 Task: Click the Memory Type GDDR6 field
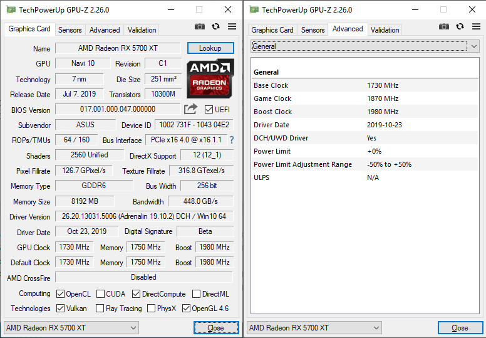[x=94, y=186]
